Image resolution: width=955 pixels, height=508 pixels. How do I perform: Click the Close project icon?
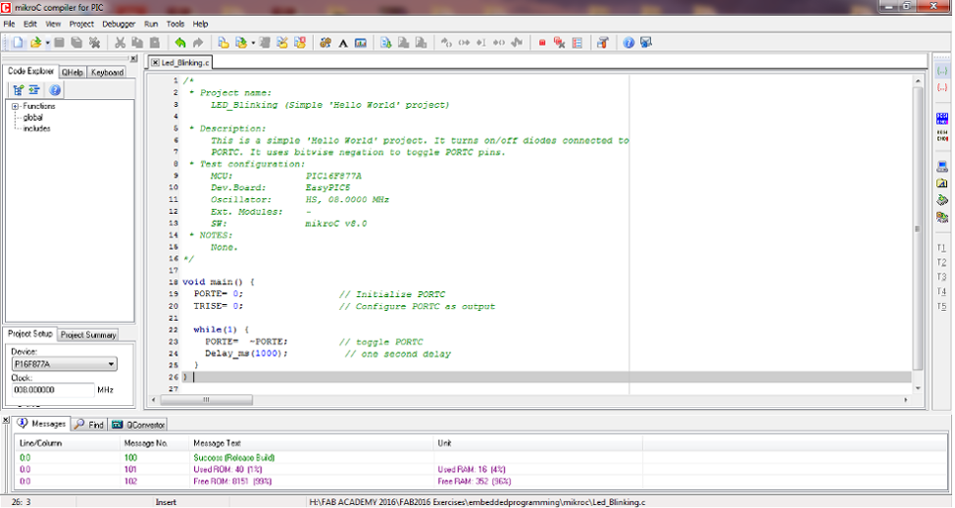[x=300, y=42]
